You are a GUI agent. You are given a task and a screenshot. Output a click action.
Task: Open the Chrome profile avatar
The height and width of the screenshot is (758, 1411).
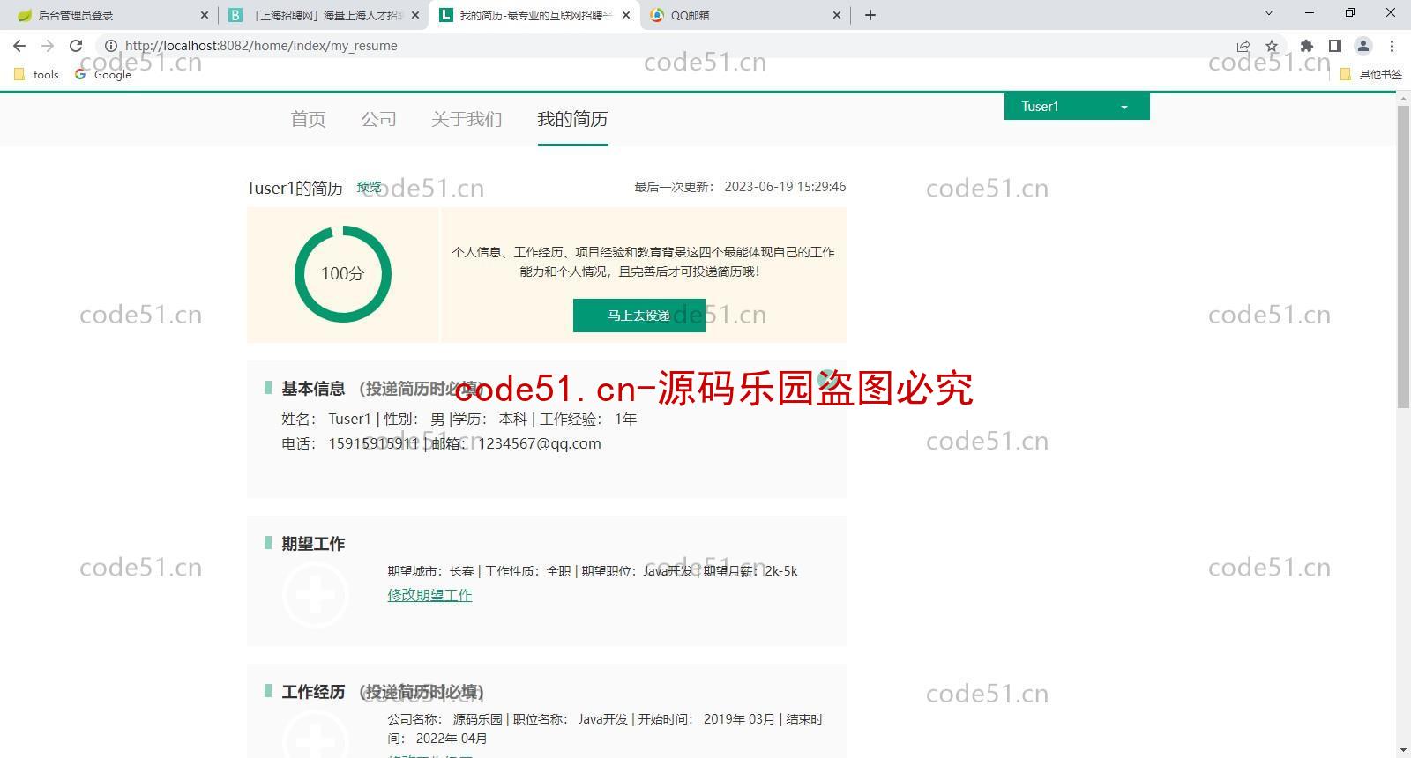[x=1363, y=46]
